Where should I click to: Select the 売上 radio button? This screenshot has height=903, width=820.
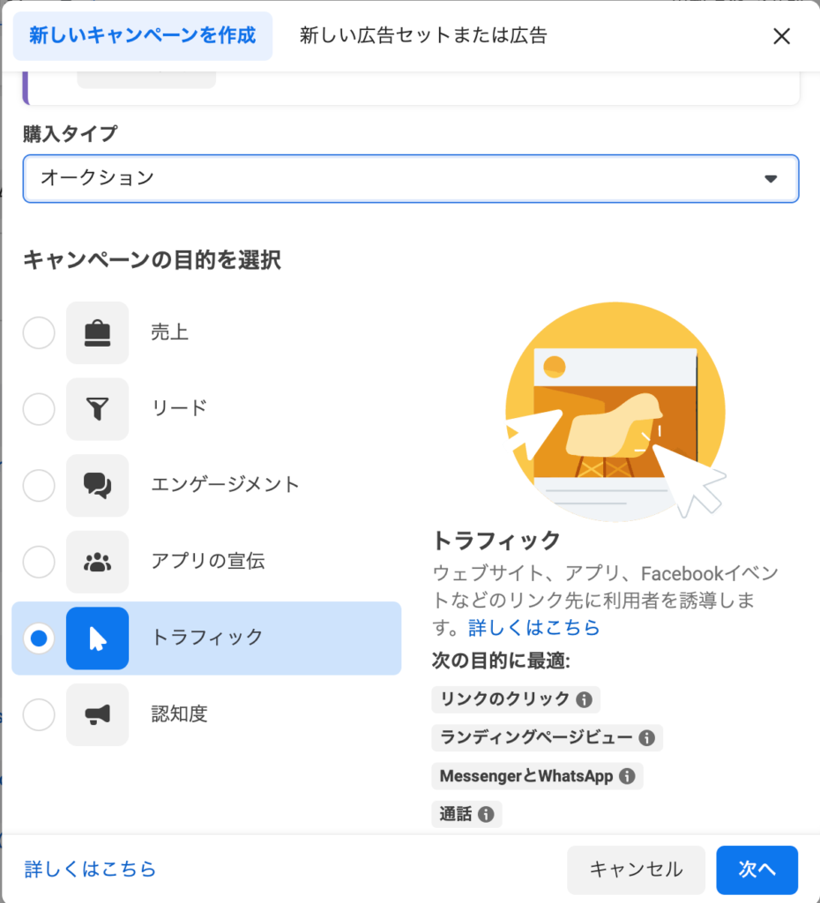[x=38, y=332]
